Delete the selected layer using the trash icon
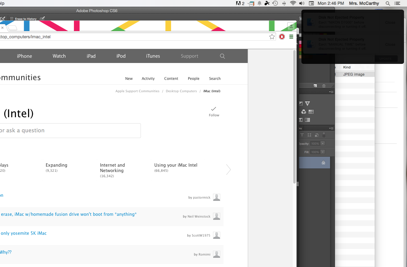The image size is (407, 267). pos(324,86)
